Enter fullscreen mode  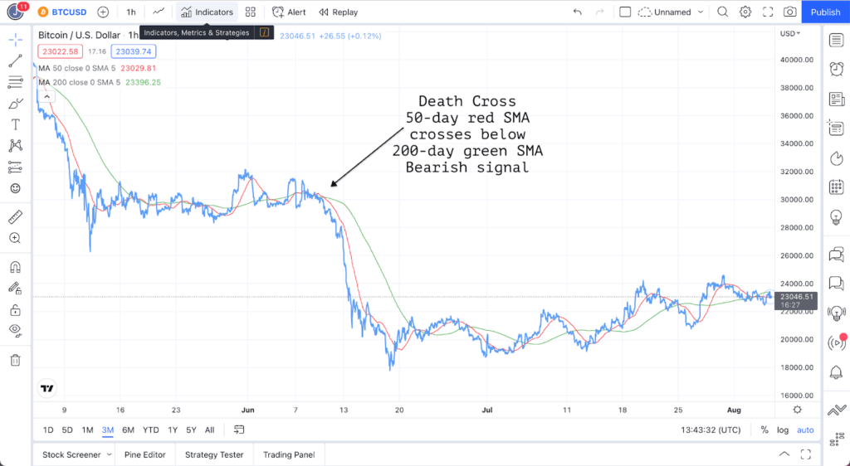(x=768, y=12)
